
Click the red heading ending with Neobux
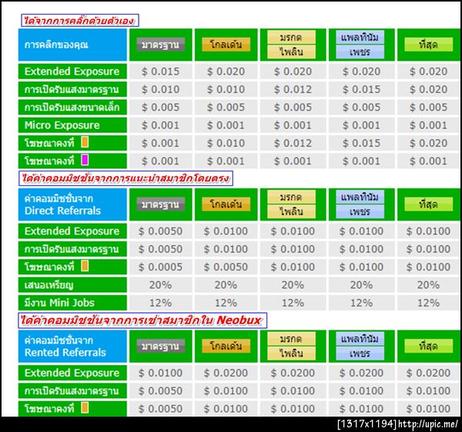click(x=142, y=321)
